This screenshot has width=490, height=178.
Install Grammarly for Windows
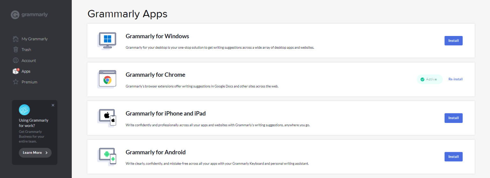pyautogui.click(x=453, y=41)
